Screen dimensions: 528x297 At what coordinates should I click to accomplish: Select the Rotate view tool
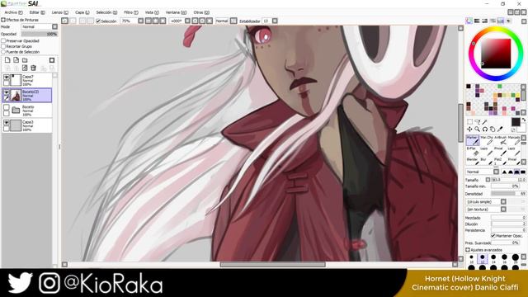(x=484, y=129)
